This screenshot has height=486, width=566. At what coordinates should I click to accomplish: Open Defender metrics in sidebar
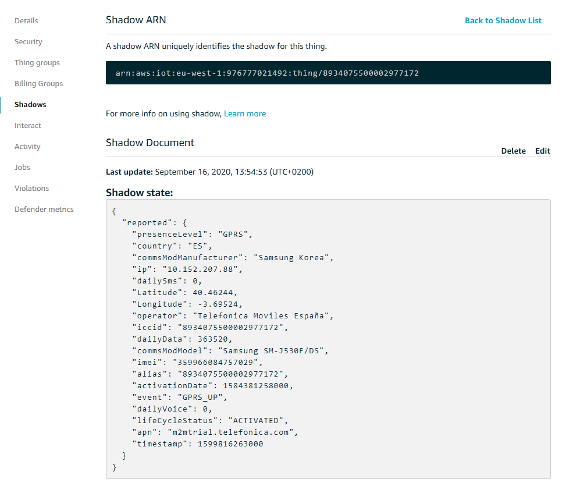pyautogui.click(x=44, y=210)
